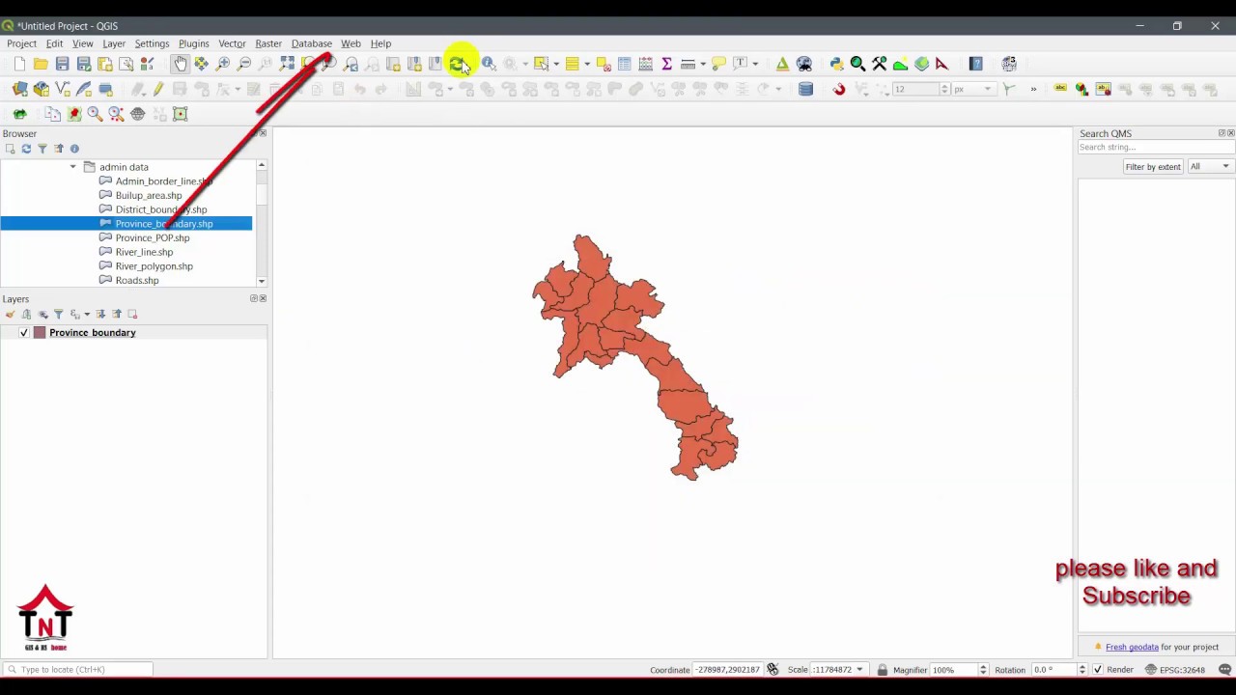This screenshot has width=1236, height=695.
Task: Click the Save Project icon
Action: 62,64
